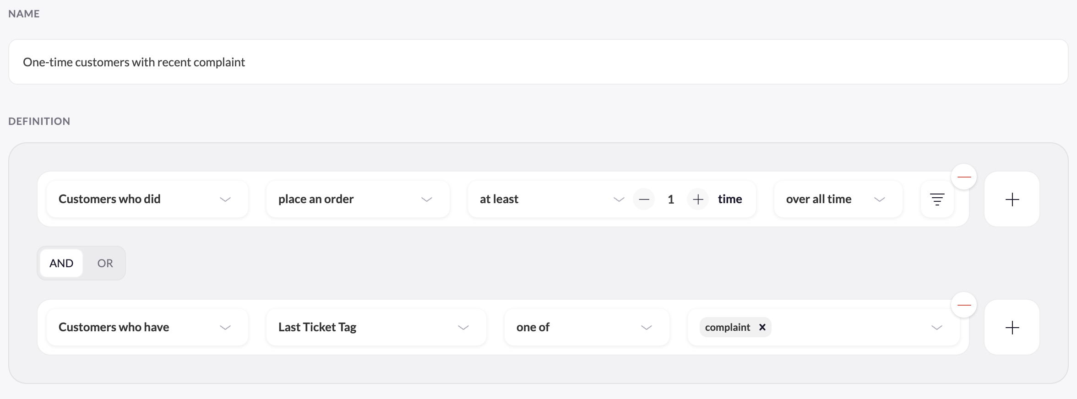Open the one of operator dropdown
This screenshot has width=1077, height=399.
(587, 327)
